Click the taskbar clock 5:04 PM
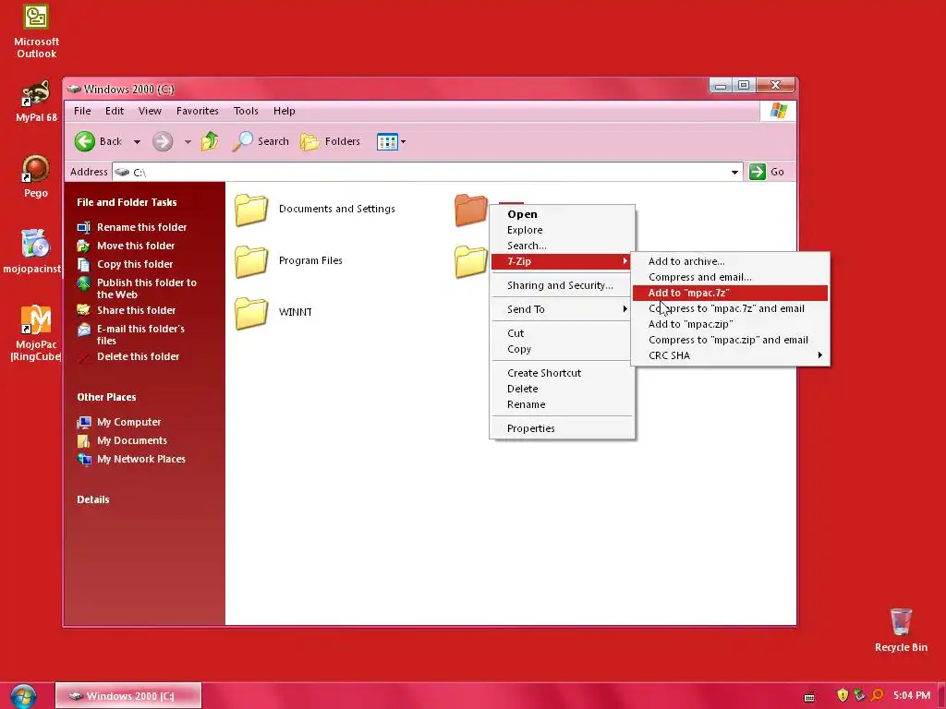Viewport: 946px width, 709px height. 911,695
